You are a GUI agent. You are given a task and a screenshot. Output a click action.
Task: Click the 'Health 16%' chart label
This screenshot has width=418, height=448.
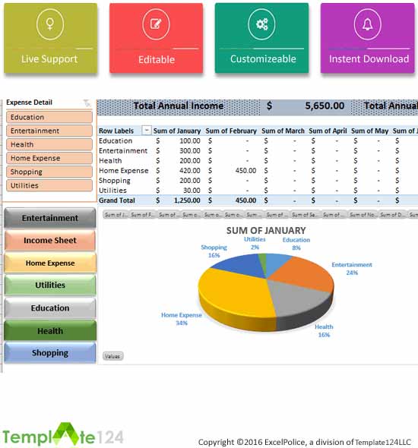tap(324, 330)
